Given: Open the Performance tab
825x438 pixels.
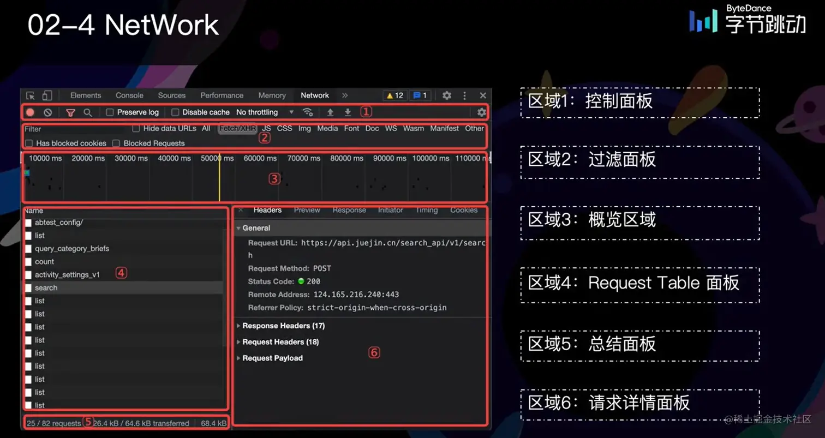Looking at the screenshot, I should click(222, 95).
